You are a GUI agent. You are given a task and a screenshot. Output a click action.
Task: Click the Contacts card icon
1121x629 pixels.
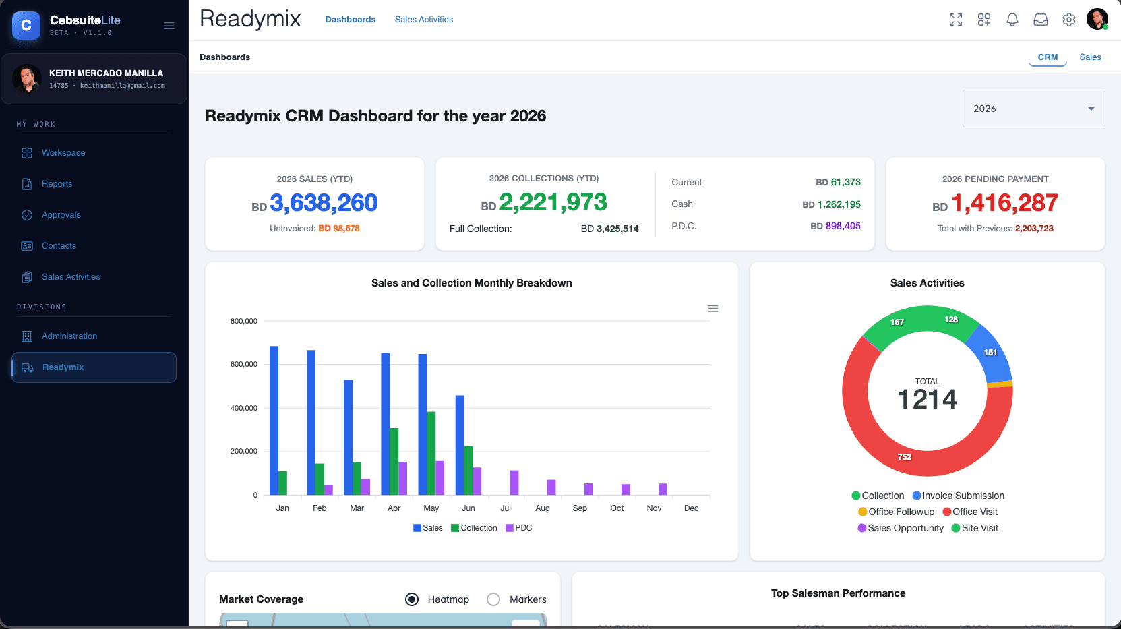pos(27,246)
